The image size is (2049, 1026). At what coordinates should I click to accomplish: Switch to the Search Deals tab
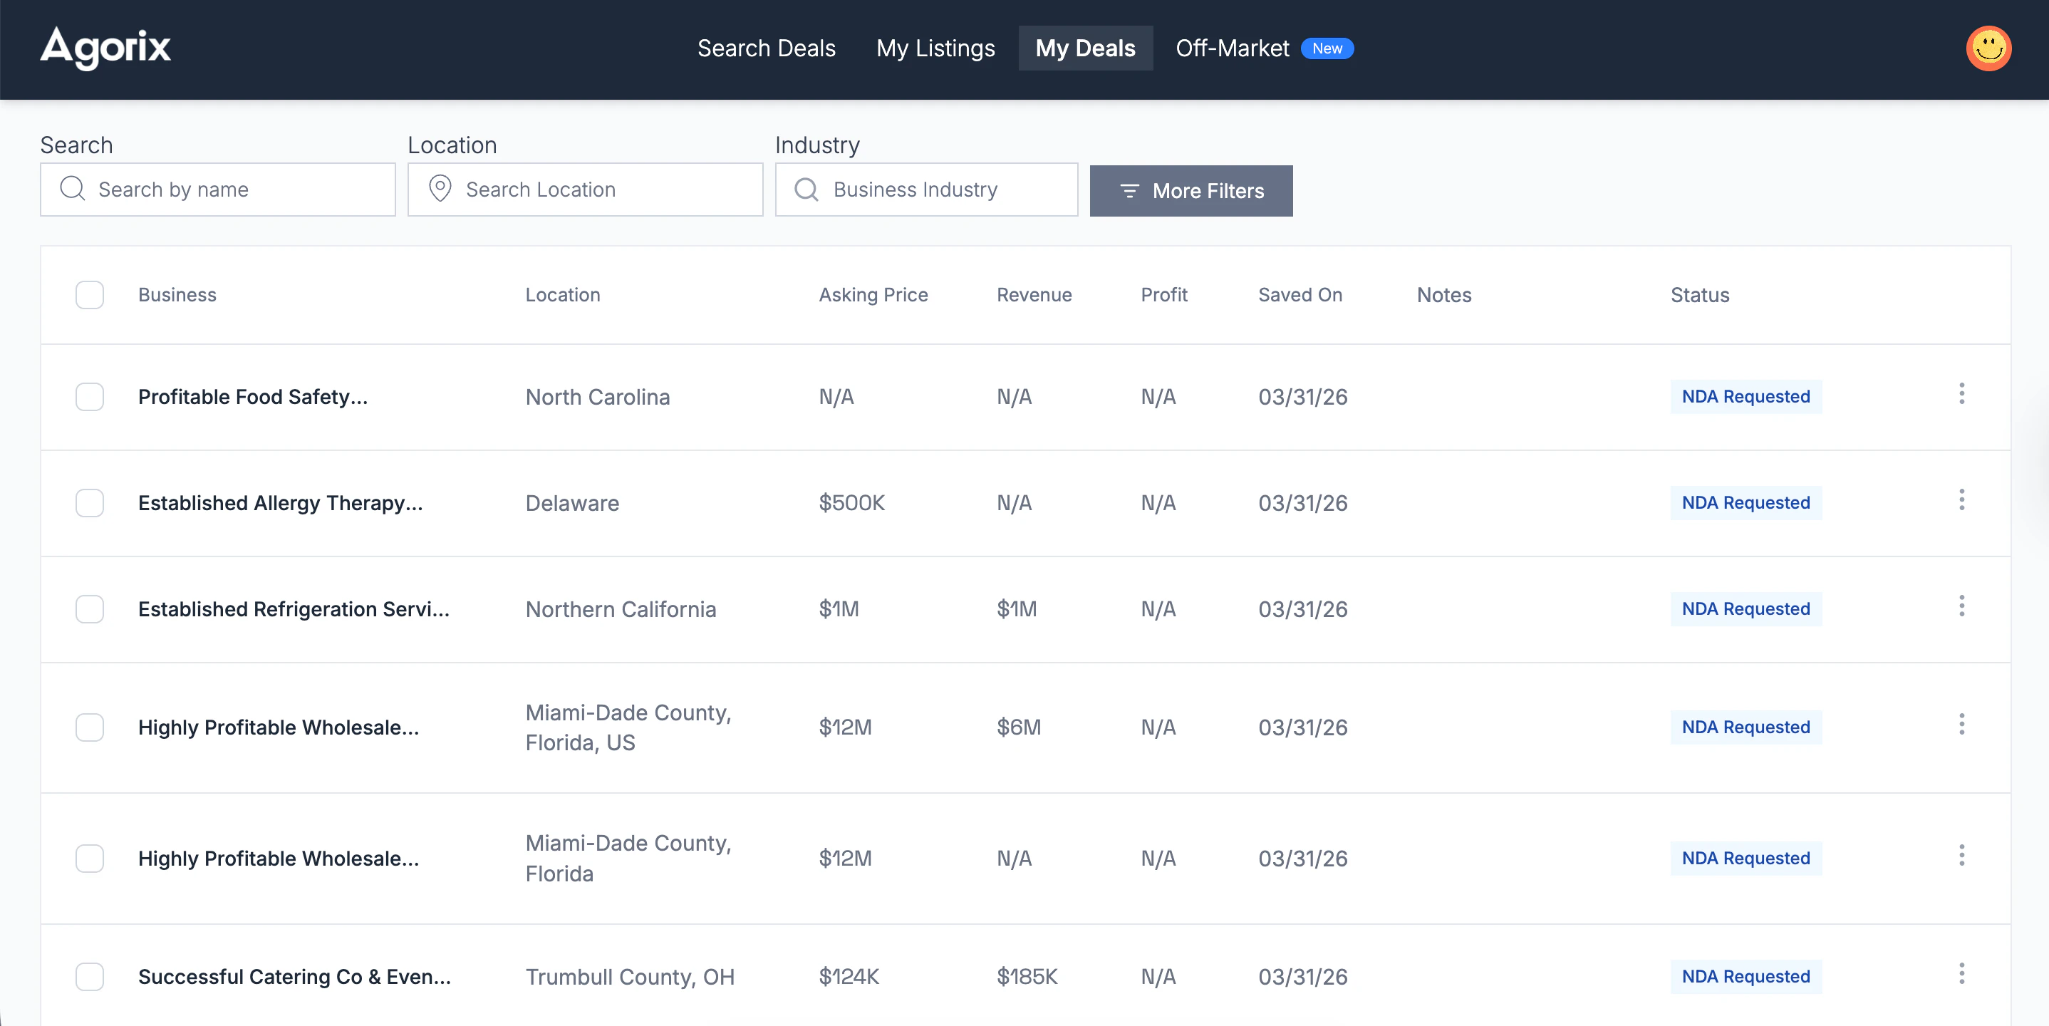click(766, 48)
